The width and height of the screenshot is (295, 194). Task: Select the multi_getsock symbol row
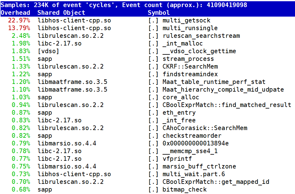pyautogui.click(x=186, y=20)
